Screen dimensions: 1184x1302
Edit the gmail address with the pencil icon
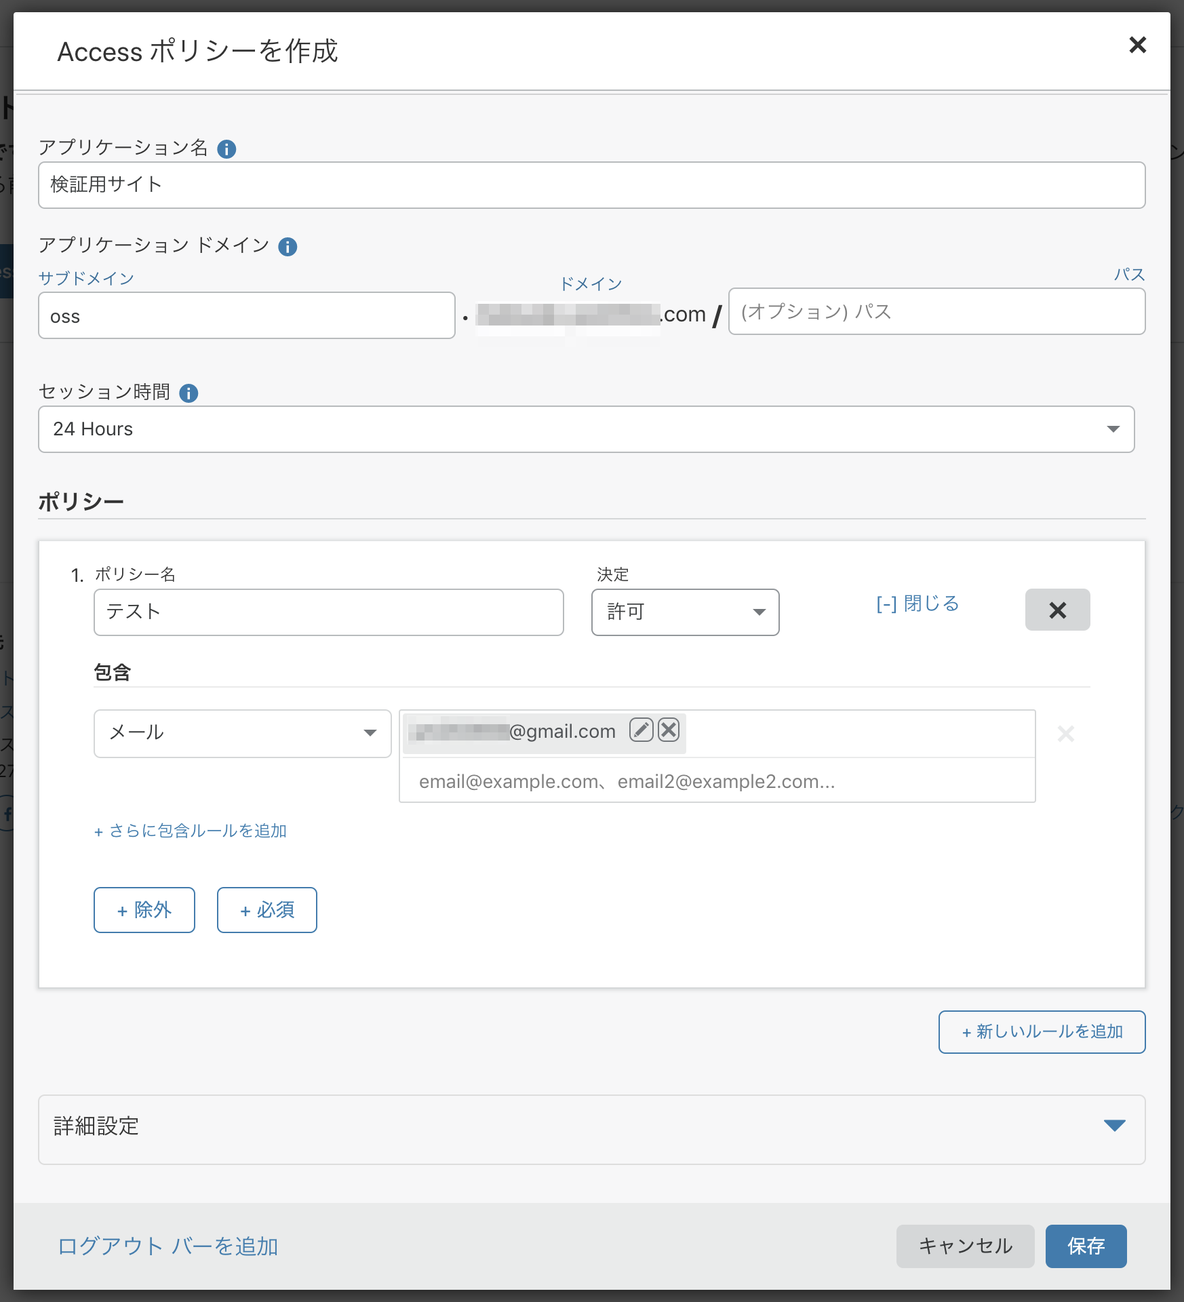[642, 731]
